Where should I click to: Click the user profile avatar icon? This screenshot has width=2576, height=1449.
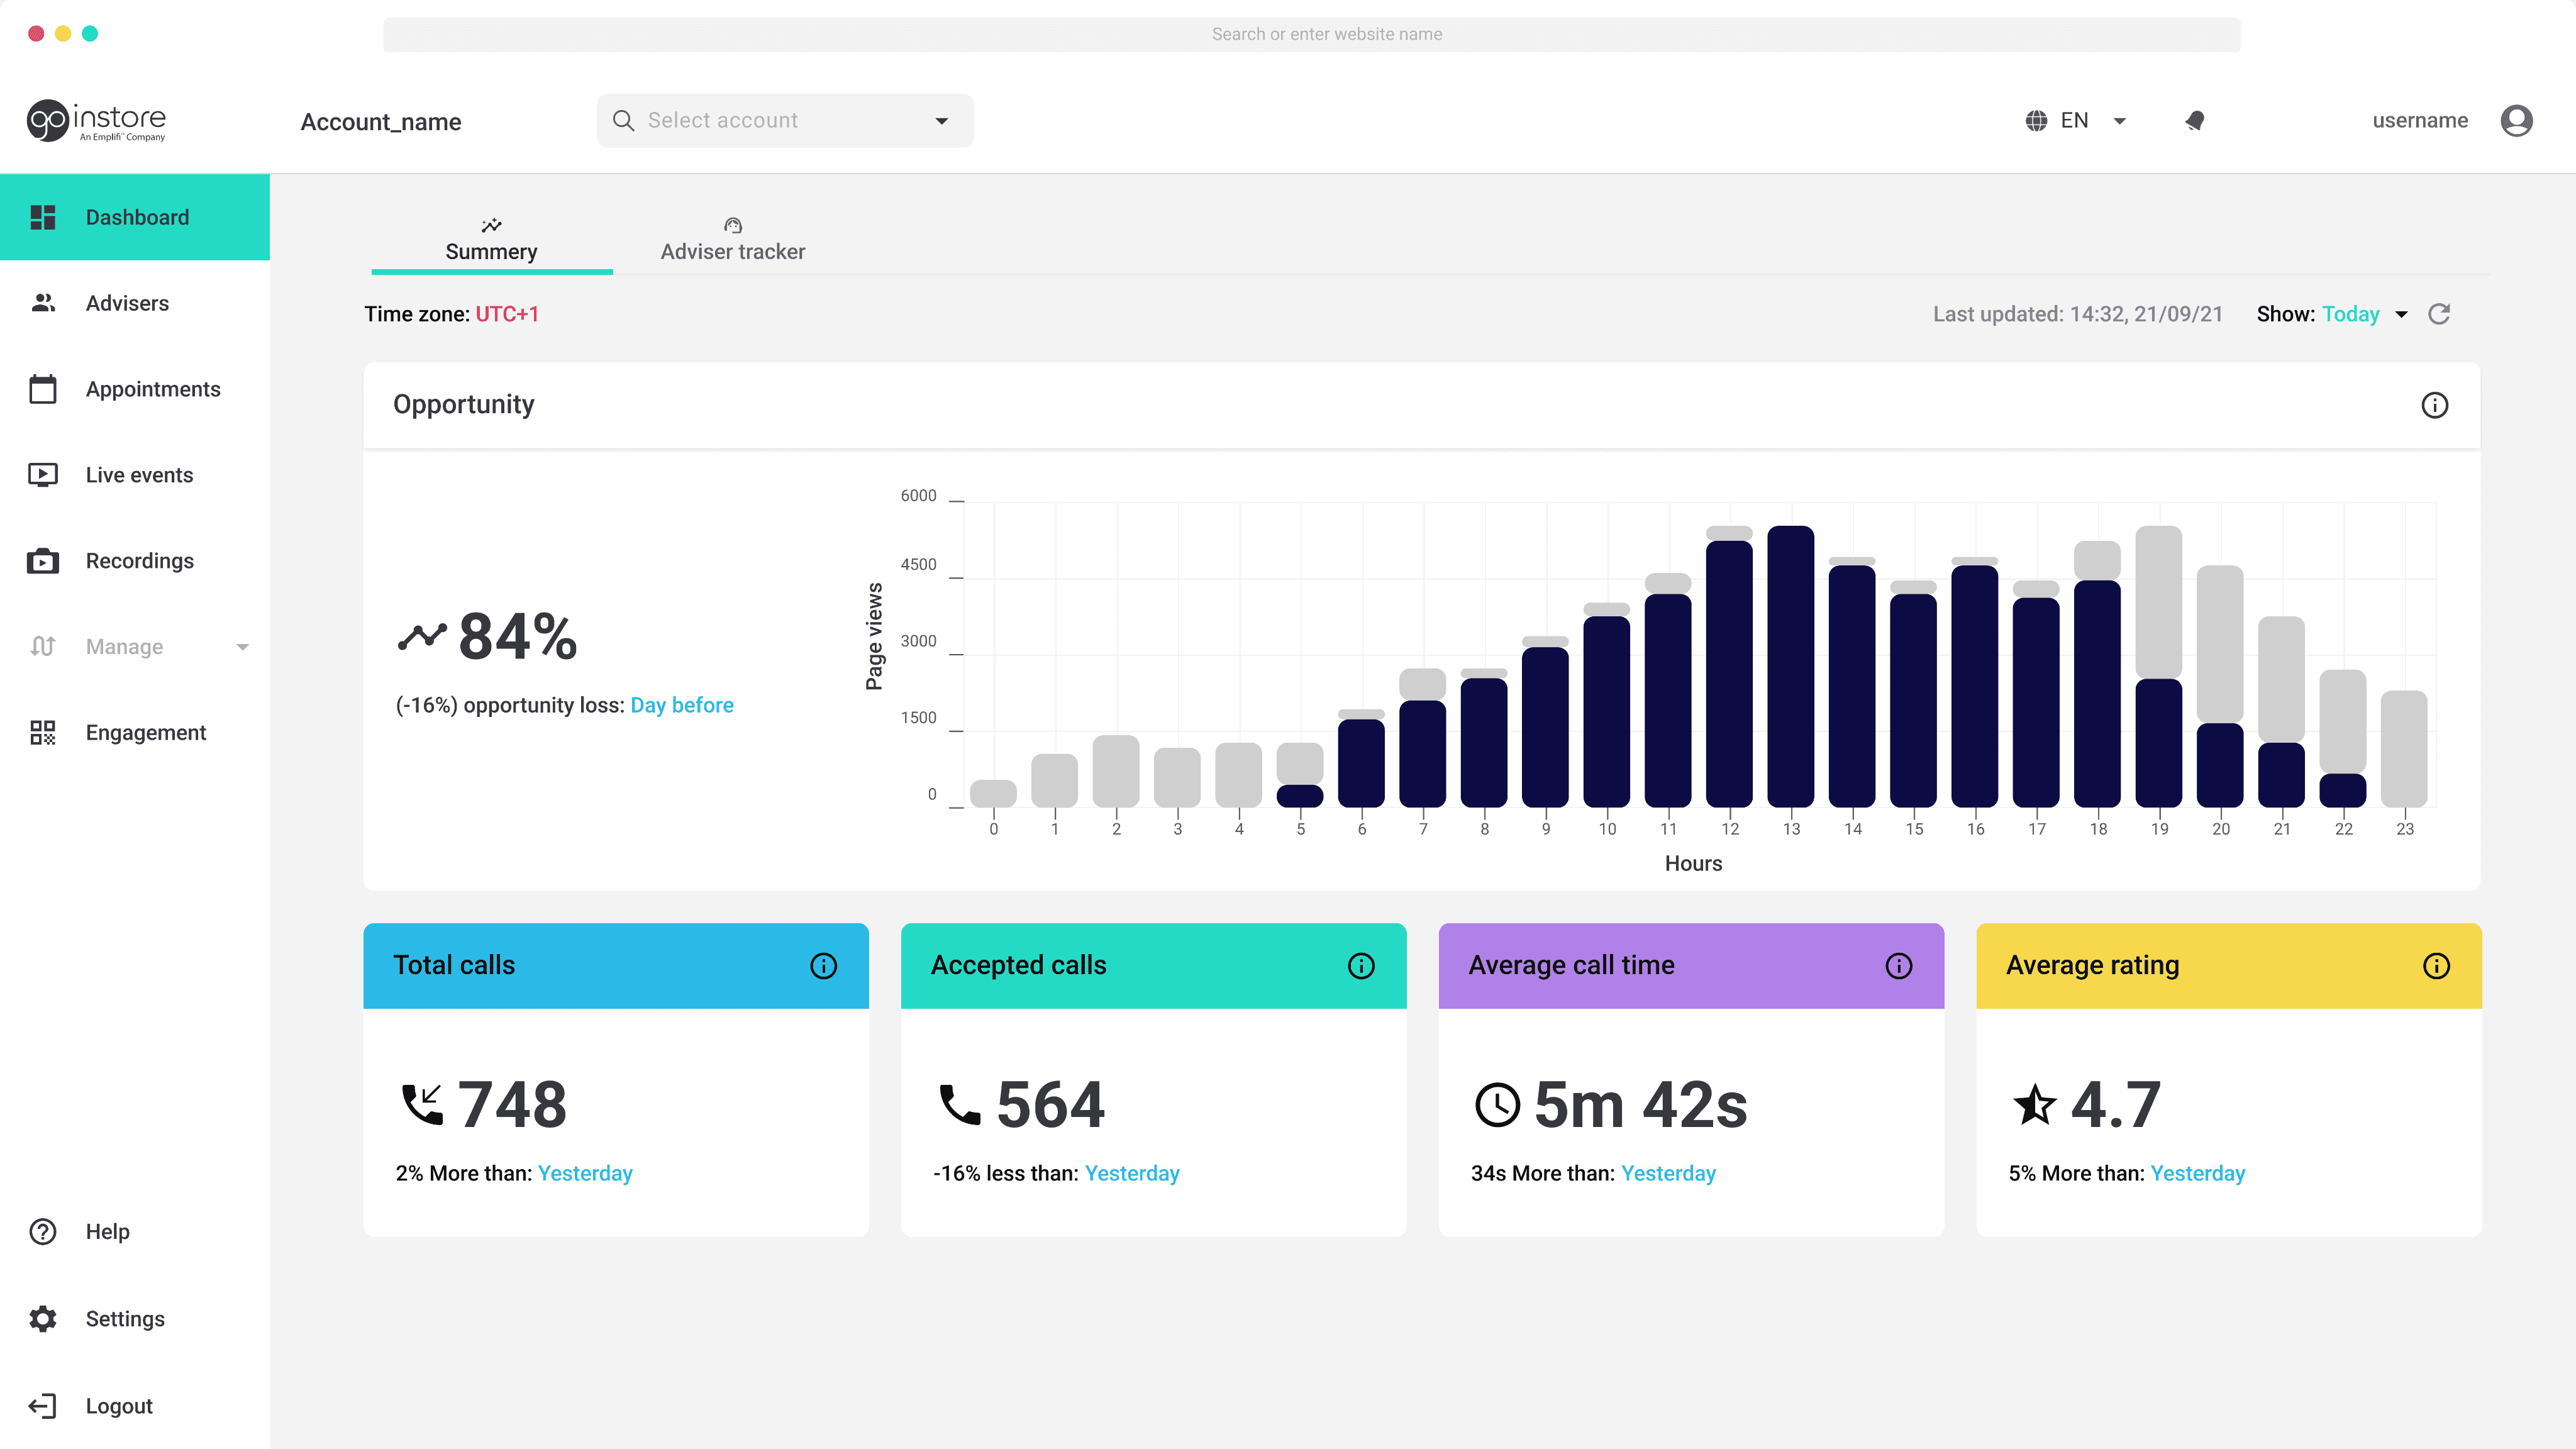pyautogui.click(x=2516, y=121)
